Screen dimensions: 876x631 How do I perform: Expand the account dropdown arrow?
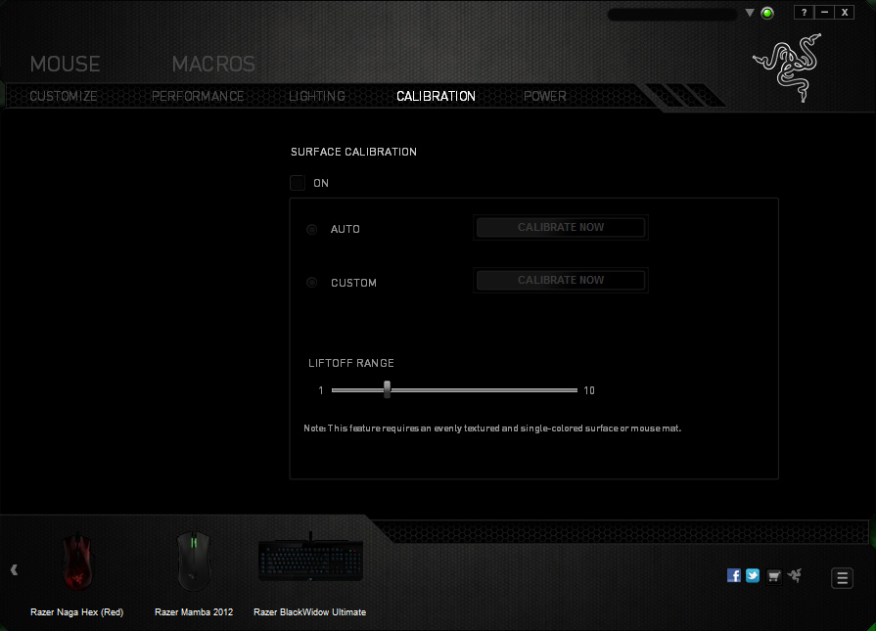(750, 14)
